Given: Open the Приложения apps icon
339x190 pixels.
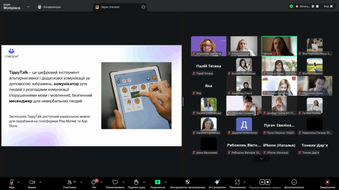Looking at the screenshot, I should tap(237, 182).
